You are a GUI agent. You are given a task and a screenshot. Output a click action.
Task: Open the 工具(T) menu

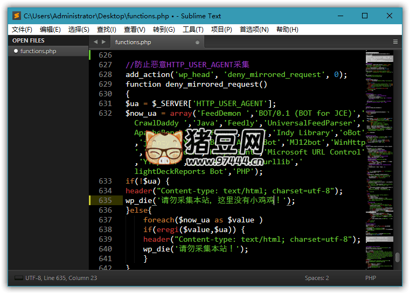pyautogui.click(x=193, y=30)
